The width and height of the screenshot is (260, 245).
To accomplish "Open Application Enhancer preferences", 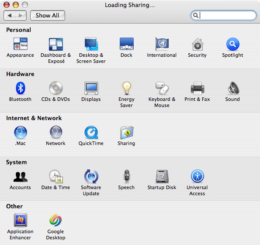I will click(21, 220).
